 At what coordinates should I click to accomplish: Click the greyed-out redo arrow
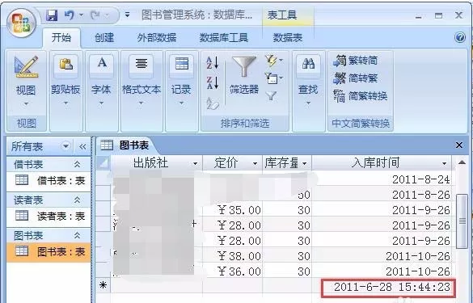click(x=95, y=15)
